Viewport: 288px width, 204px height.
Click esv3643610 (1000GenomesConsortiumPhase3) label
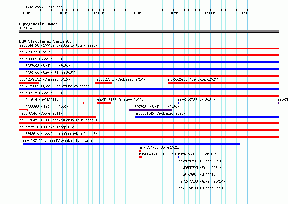pyautogui.click(x=58, y=134)
